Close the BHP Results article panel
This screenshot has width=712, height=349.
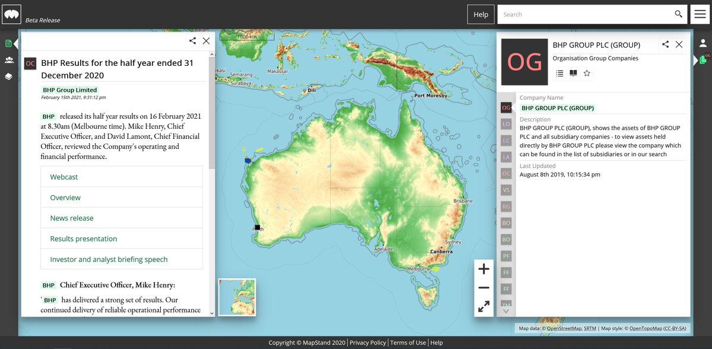(x=206, y=41)
